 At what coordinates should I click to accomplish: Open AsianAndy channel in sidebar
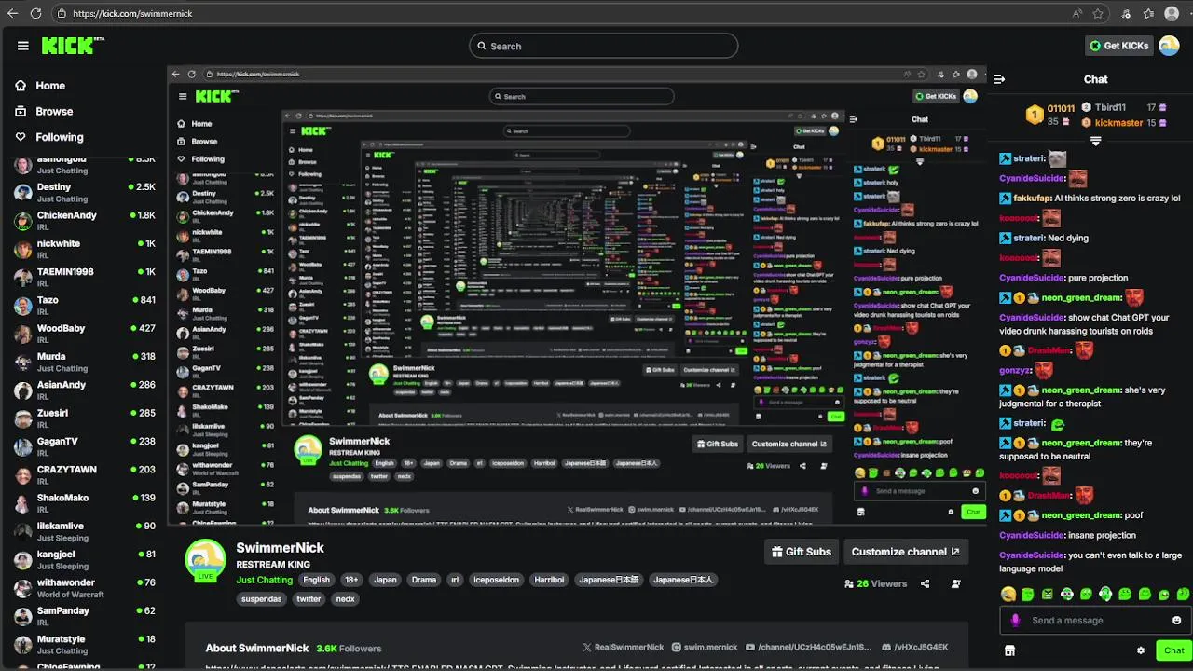pyautogui.click(x=84, y=390)
